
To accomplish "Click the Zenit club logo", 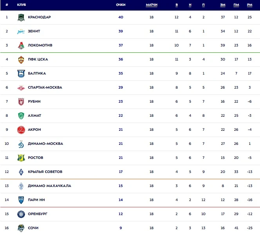I will point(21,31).
